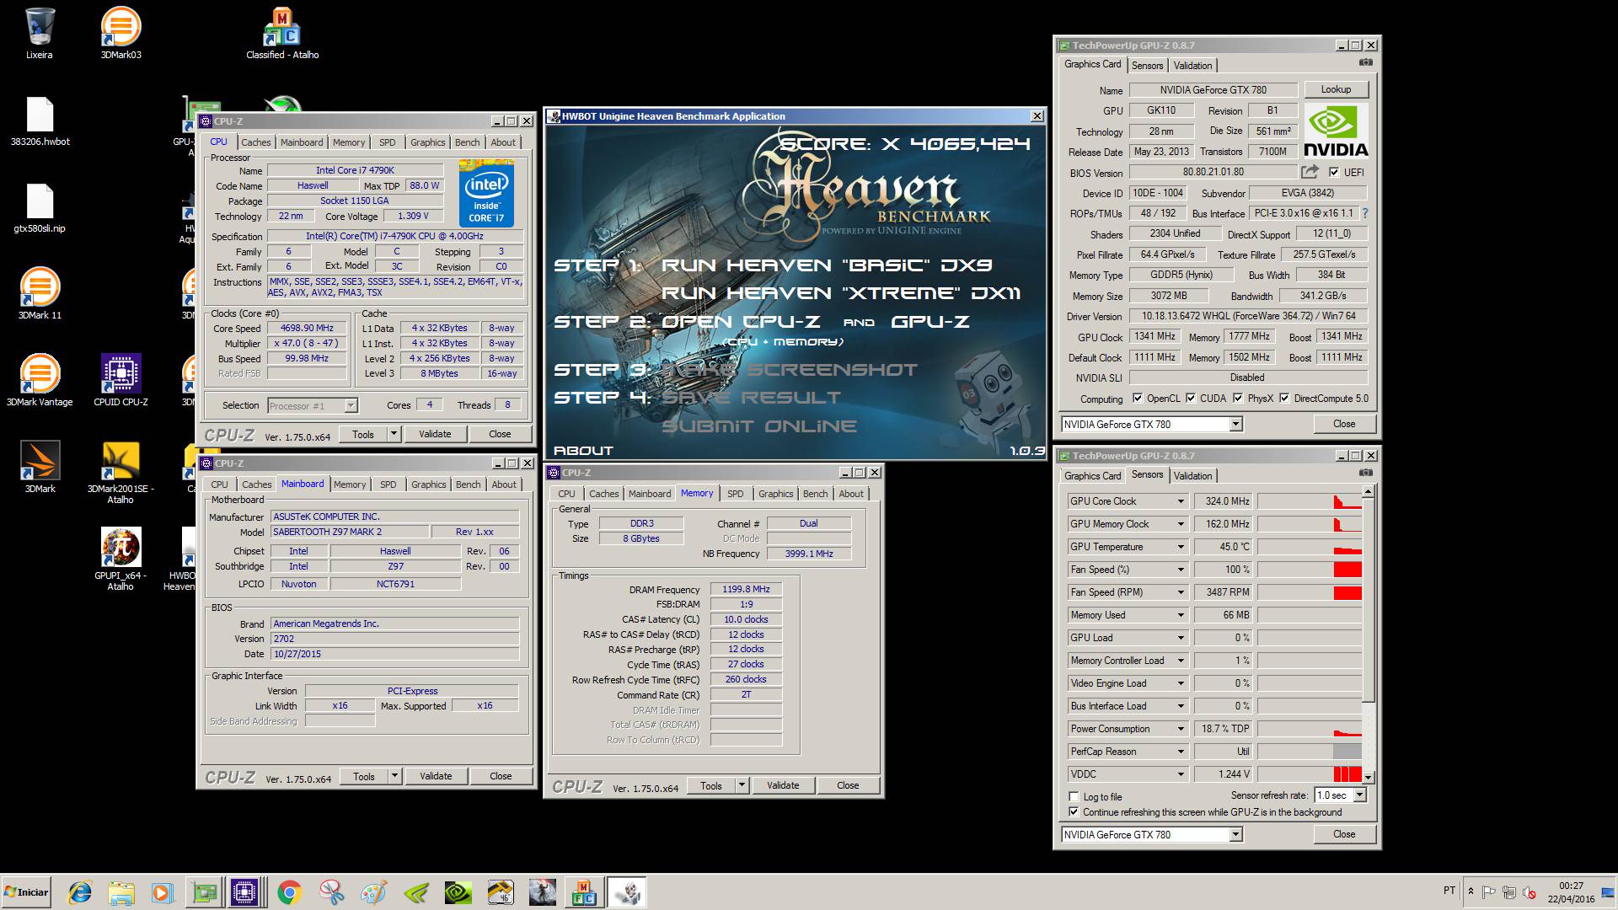Open the 3DMark desktop shortcut
Viewport: 1618px width, 910px height.
[x=40, y=461]
